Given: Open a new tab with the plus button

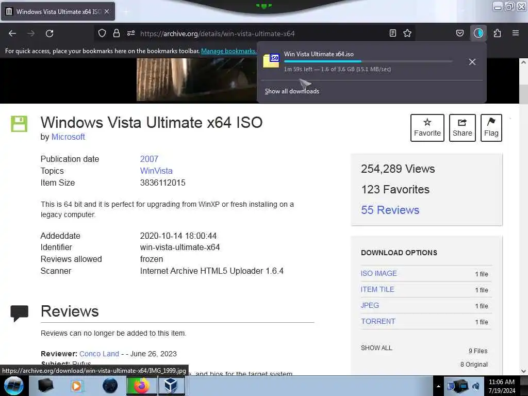Looking at the screenshot, I should [x=126, y=12].
